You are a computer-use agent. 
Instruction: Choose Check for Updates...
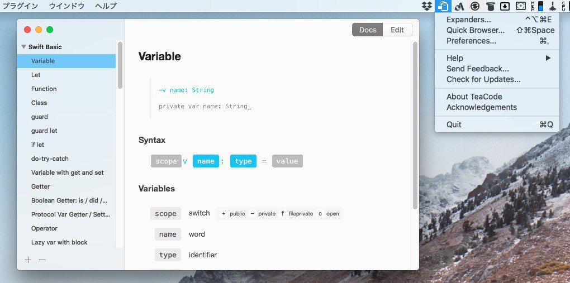click(497, 79)
